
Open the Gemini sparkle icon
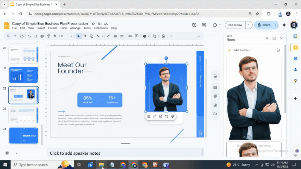(284, 25)
